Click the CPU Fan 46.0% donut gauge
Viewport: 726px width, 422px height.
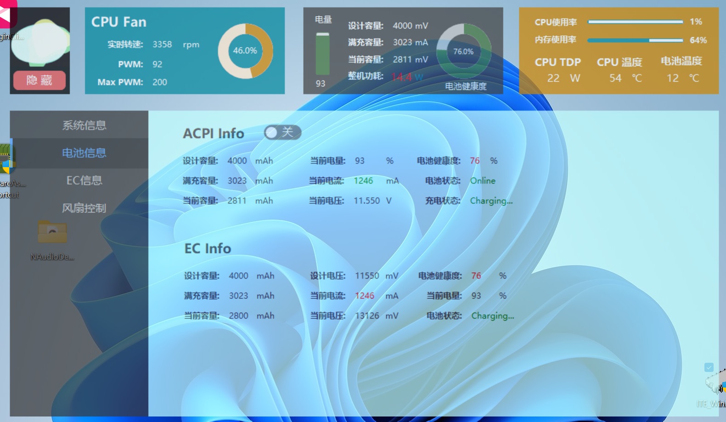point(245,51)
